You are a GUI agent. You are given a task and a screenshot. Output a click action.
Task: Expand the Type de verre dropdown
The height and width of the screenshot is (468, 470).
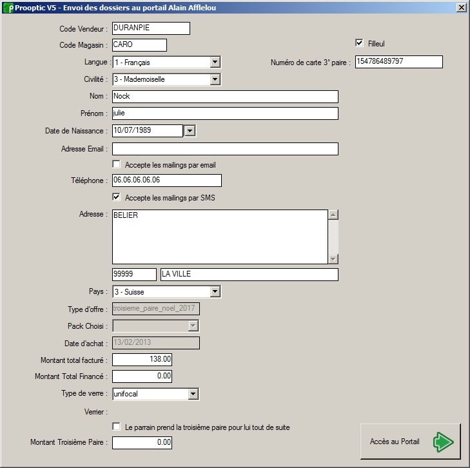point(193,394)
